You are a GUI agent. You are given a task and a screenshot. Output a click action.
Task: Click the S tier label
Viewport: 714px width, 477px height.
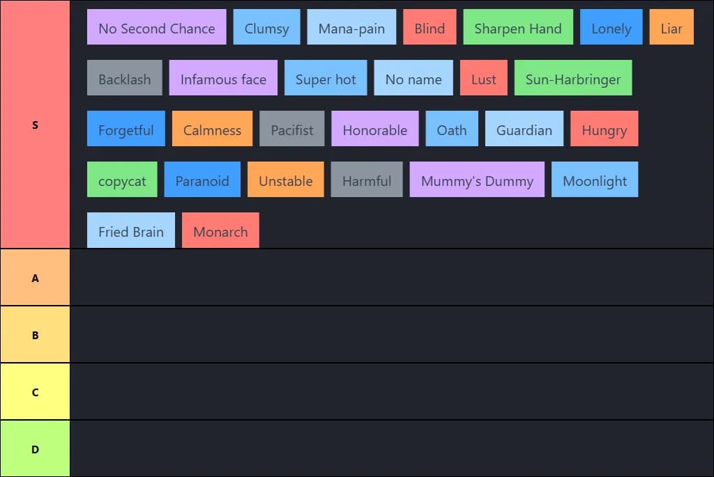tap(35, 125)
